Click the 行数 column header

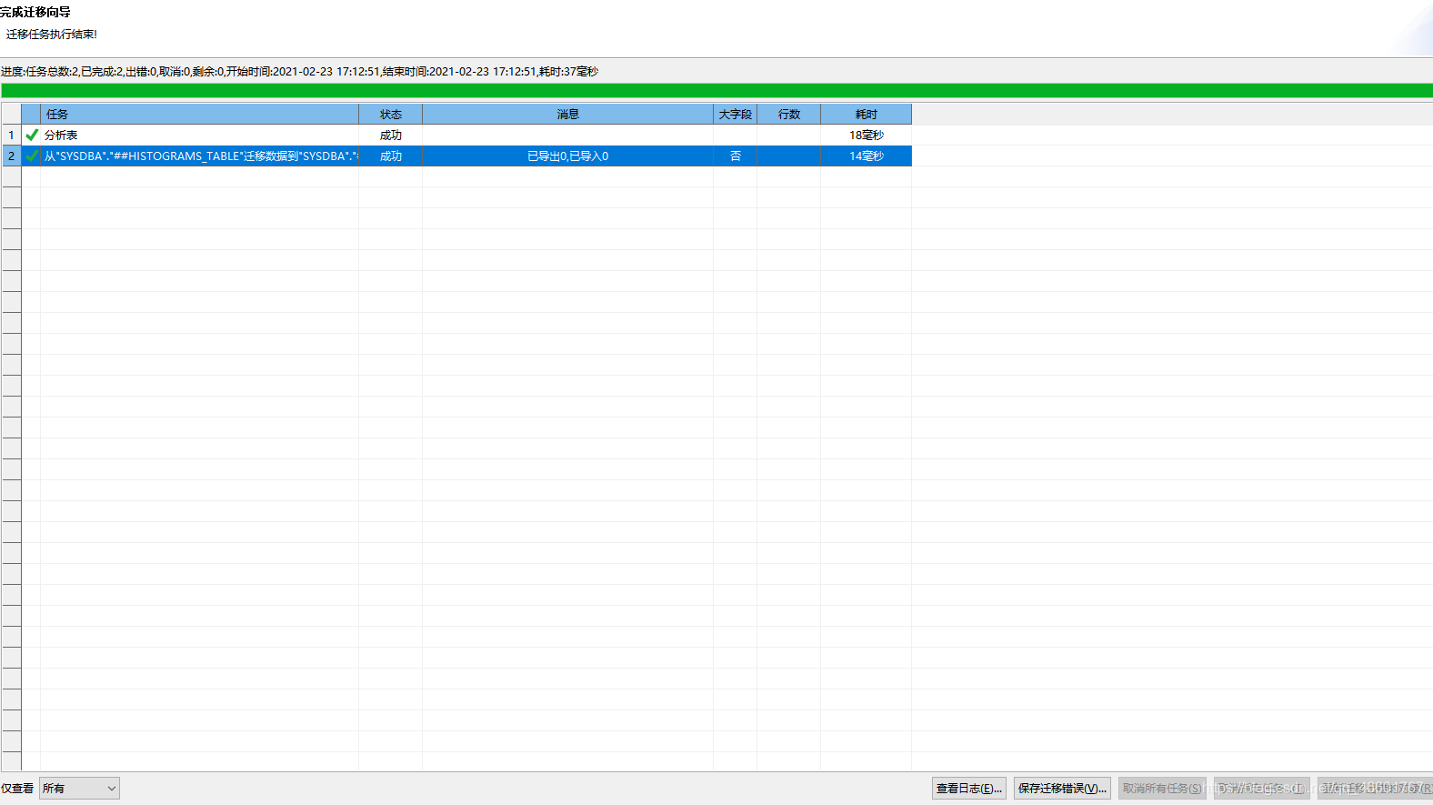[x=788, y=114]
